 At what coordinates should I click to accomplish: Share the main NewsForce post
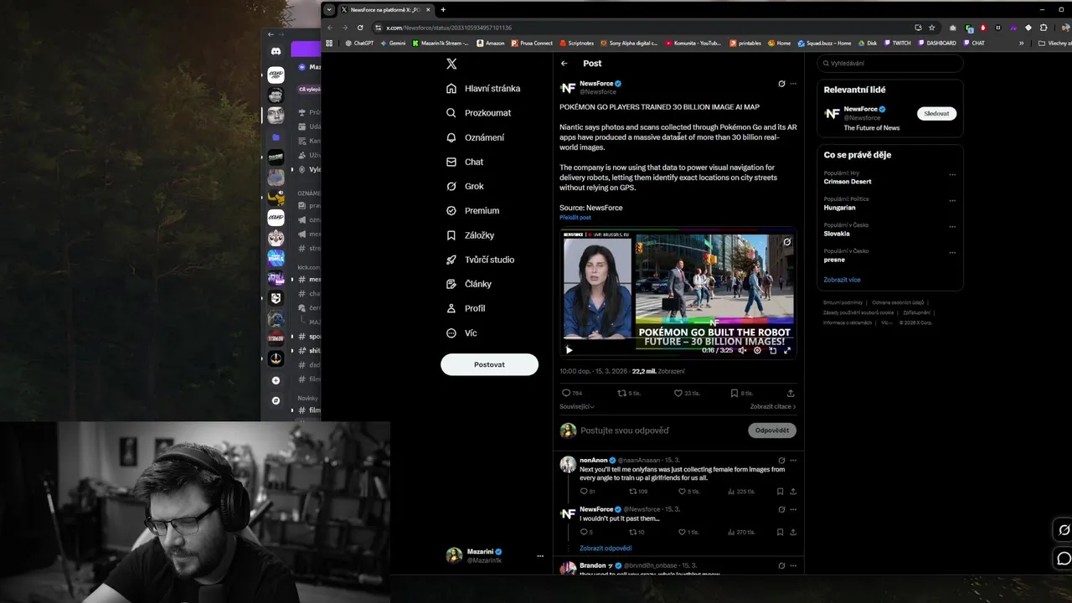(791, 393)
